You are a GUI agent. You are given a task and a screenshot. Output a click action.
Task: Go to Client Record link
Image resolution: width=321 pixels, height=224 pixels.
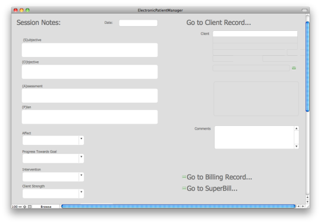point(218,23)
